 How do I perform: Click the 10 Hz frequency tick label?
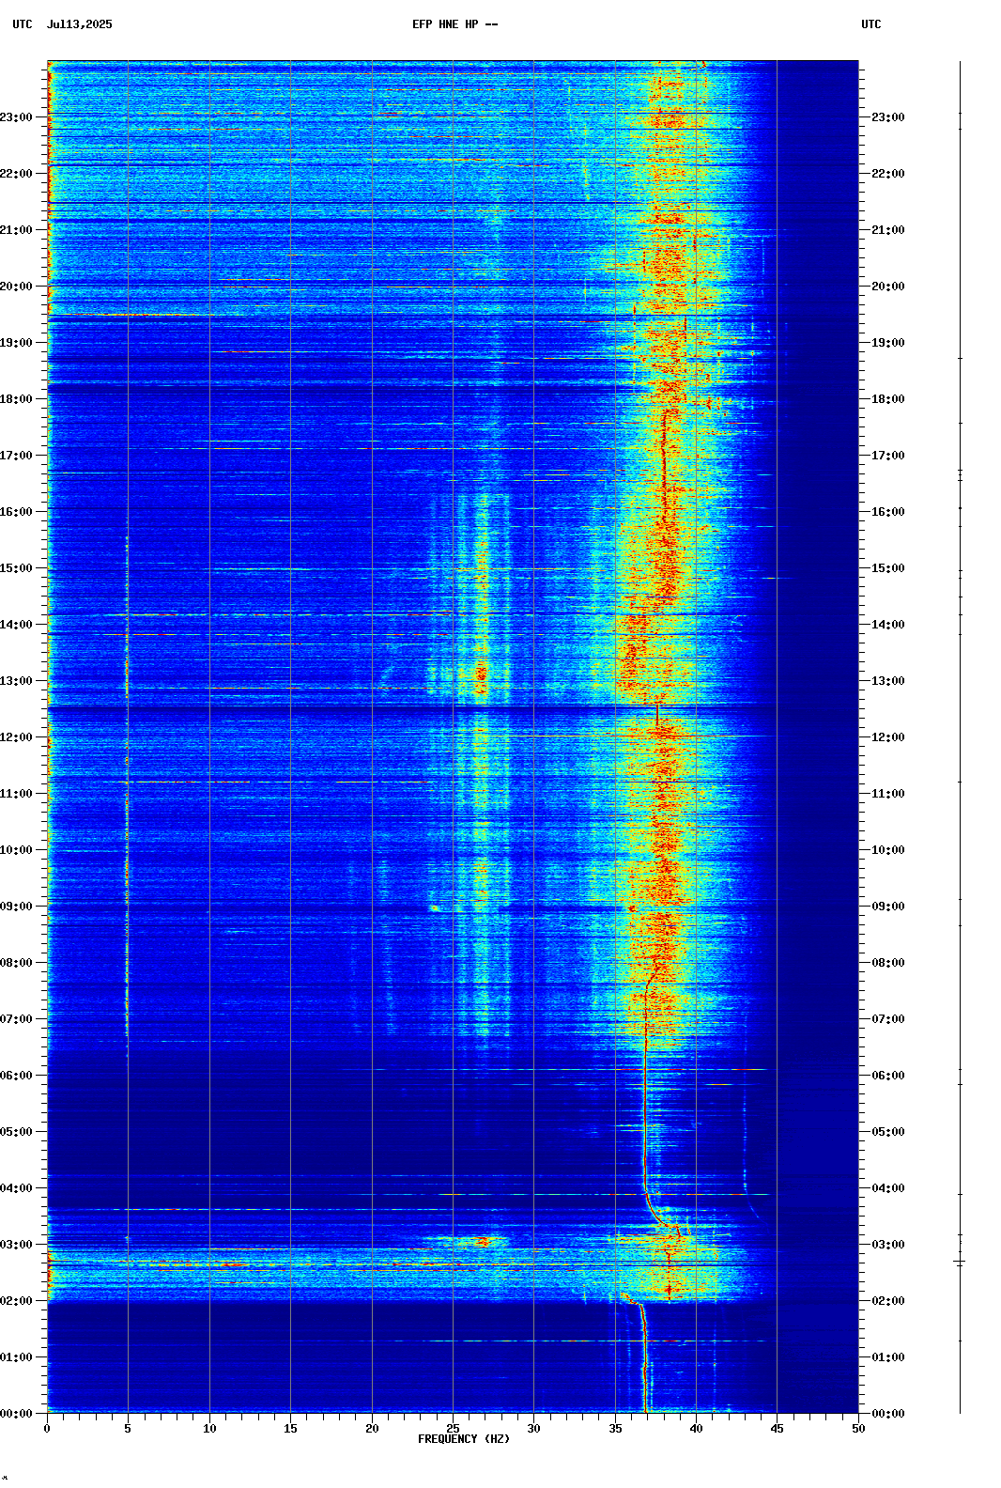tap(209, 1429)
